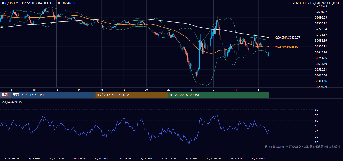This screenshot has width=343, height=161.
Task: Click price axis label 36526.31
Action: click(321, 69)
